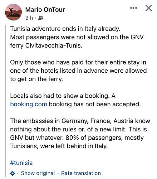This screenshot has height=179, width=157.
Task: Open the three-dots post options menu
Action: pos(133,8)
